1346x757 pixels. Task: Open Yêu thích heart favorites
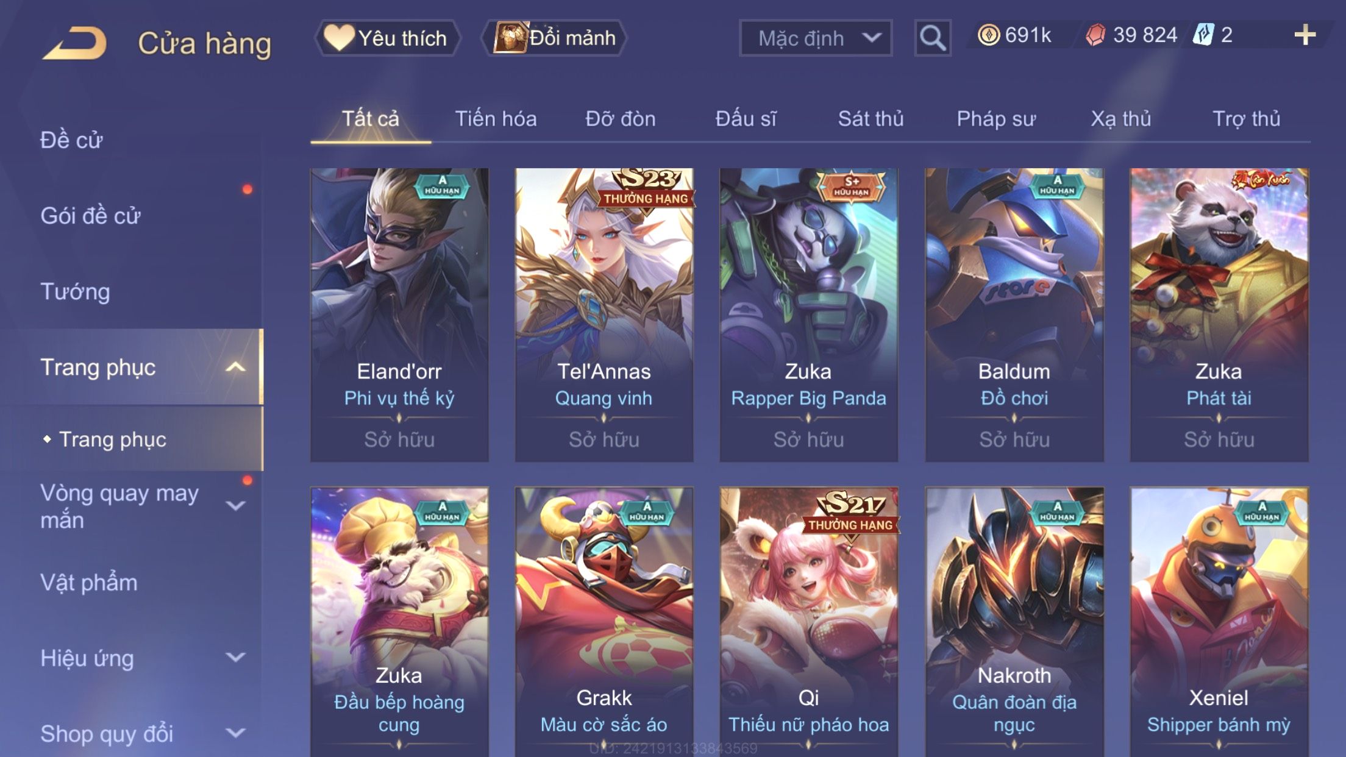pyautogui.click(x=386, y=38)
